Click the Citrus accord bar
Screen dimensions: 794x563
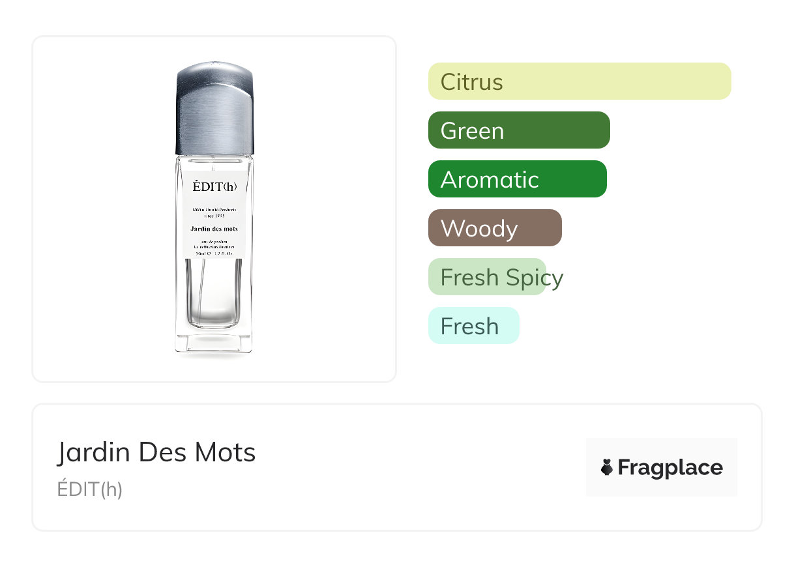[579, 81]
